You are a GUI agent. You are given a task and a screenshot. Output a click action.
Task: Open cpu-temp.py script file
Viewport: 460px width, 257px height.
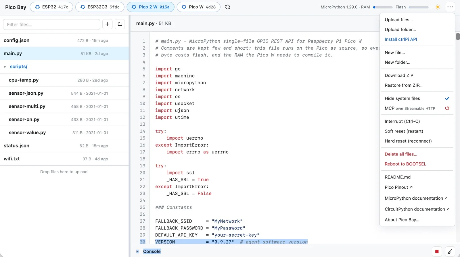pyautogui.click(x=64, y=80)
